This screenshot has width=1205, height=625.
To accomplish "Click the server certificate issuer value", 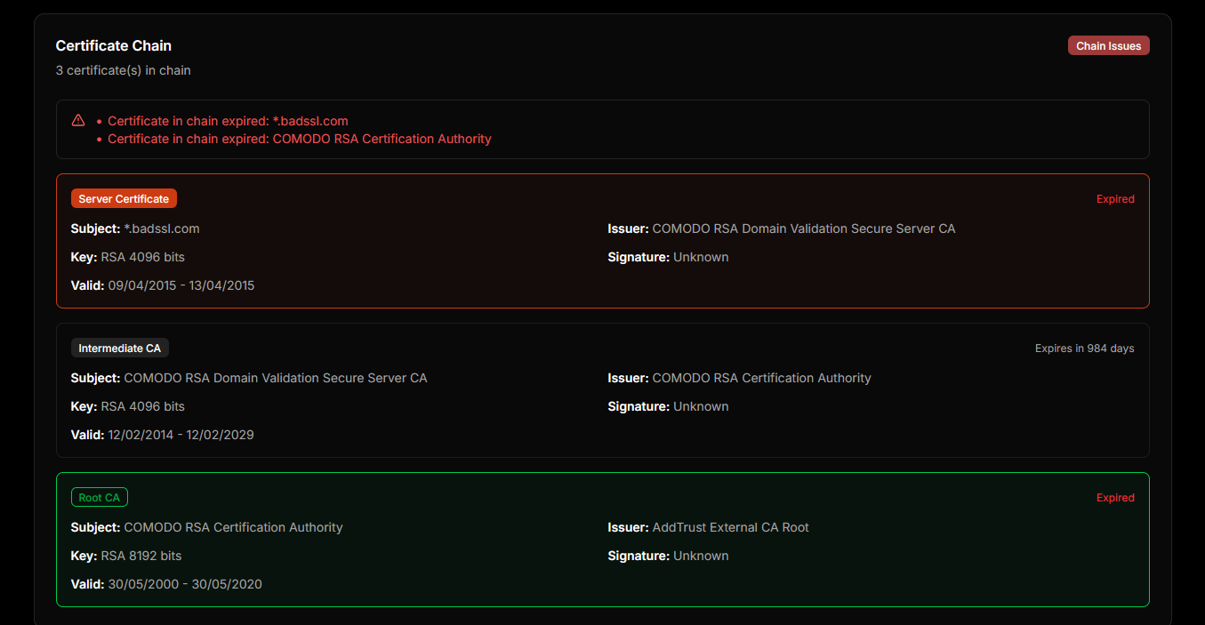I will coord(804,228).
